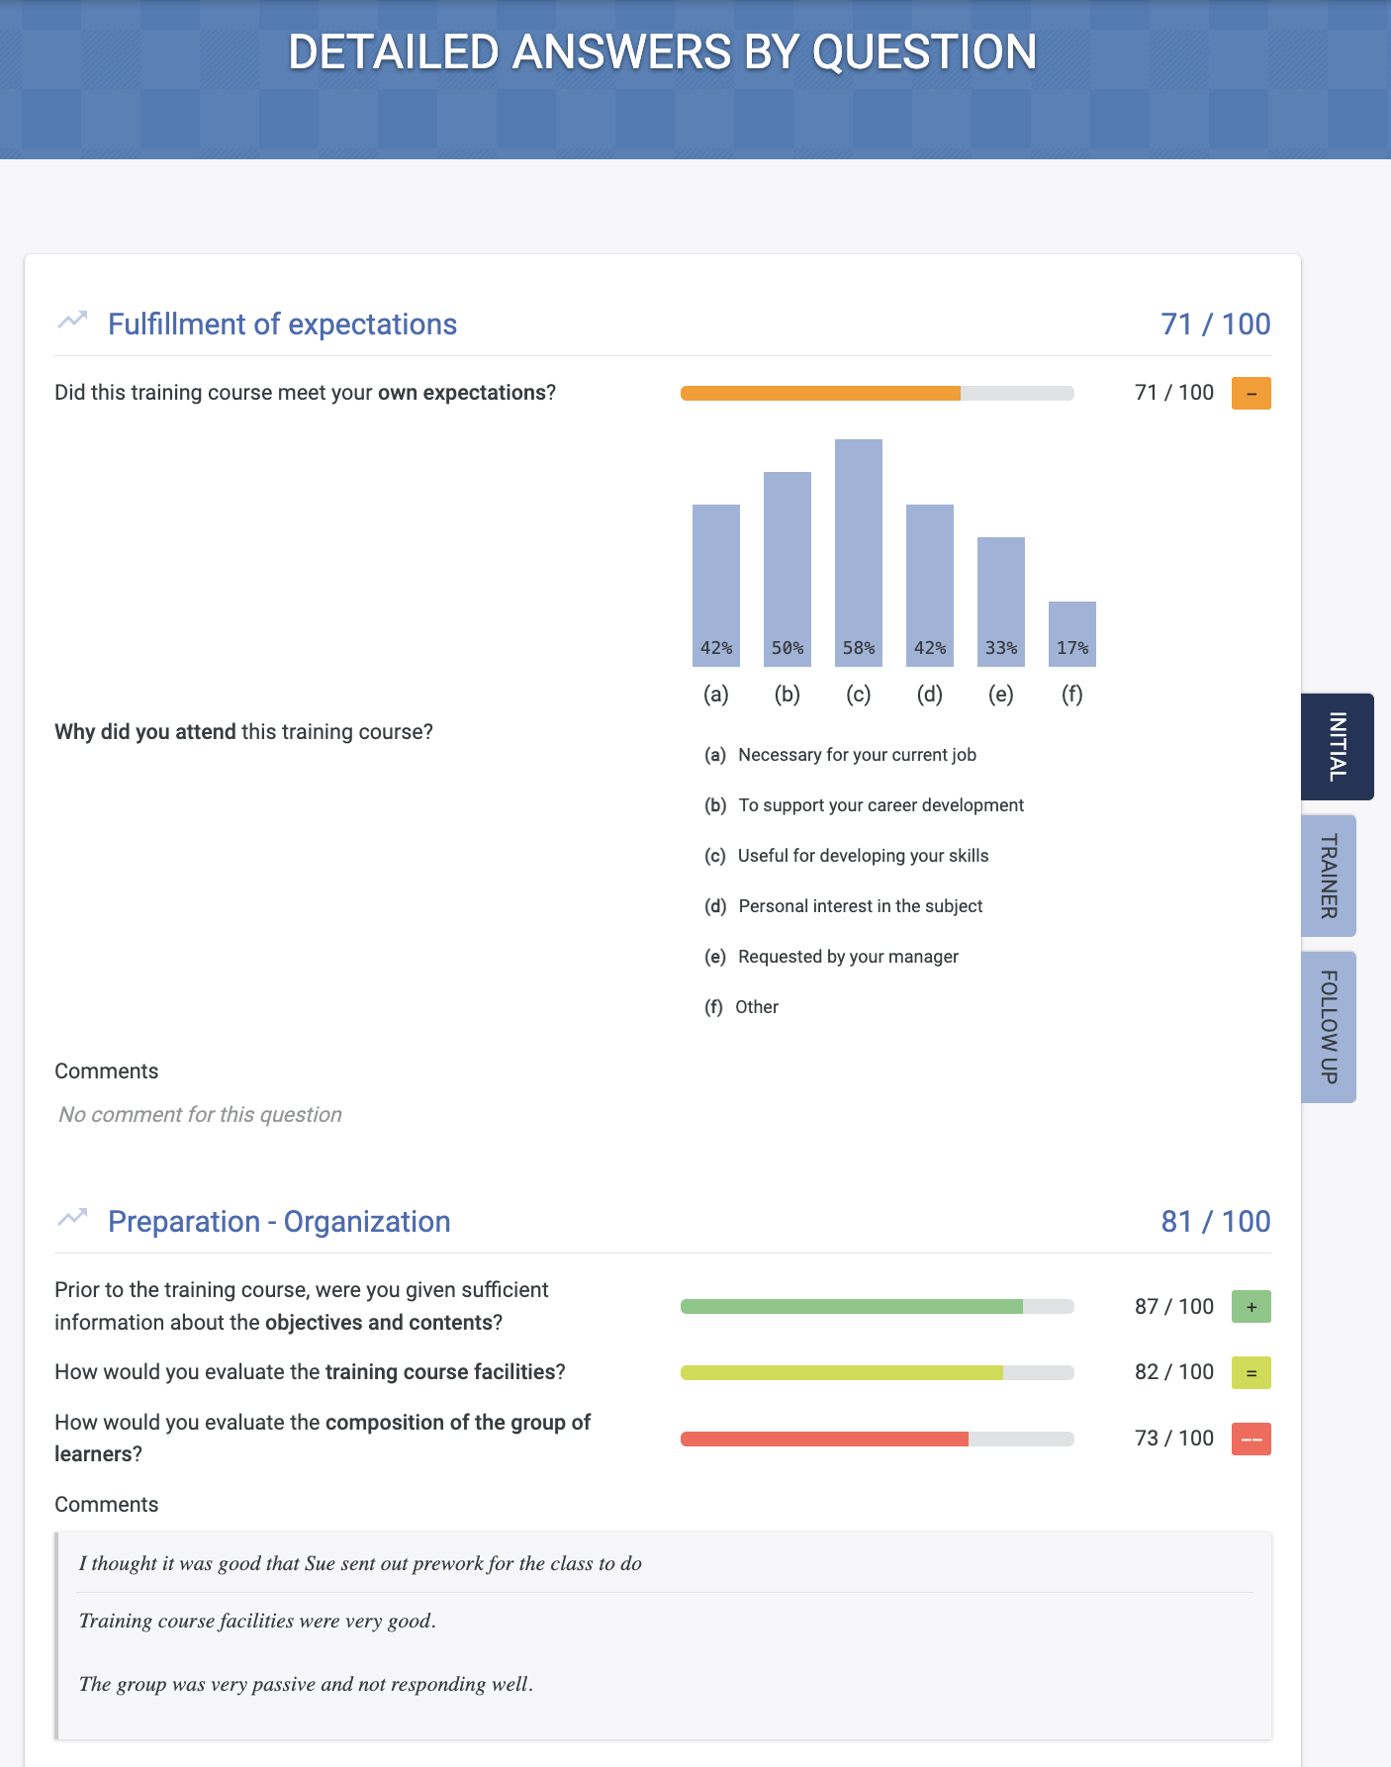Viewport: 1391px width, 1767px height.
Task: Click the legend entry Requested by your manager
Action: pos(848,957)
